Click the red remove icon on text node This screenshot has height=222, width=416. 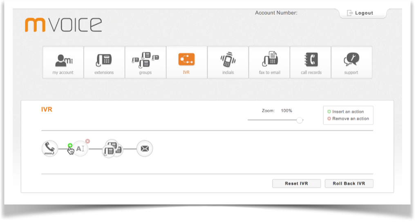87,141
